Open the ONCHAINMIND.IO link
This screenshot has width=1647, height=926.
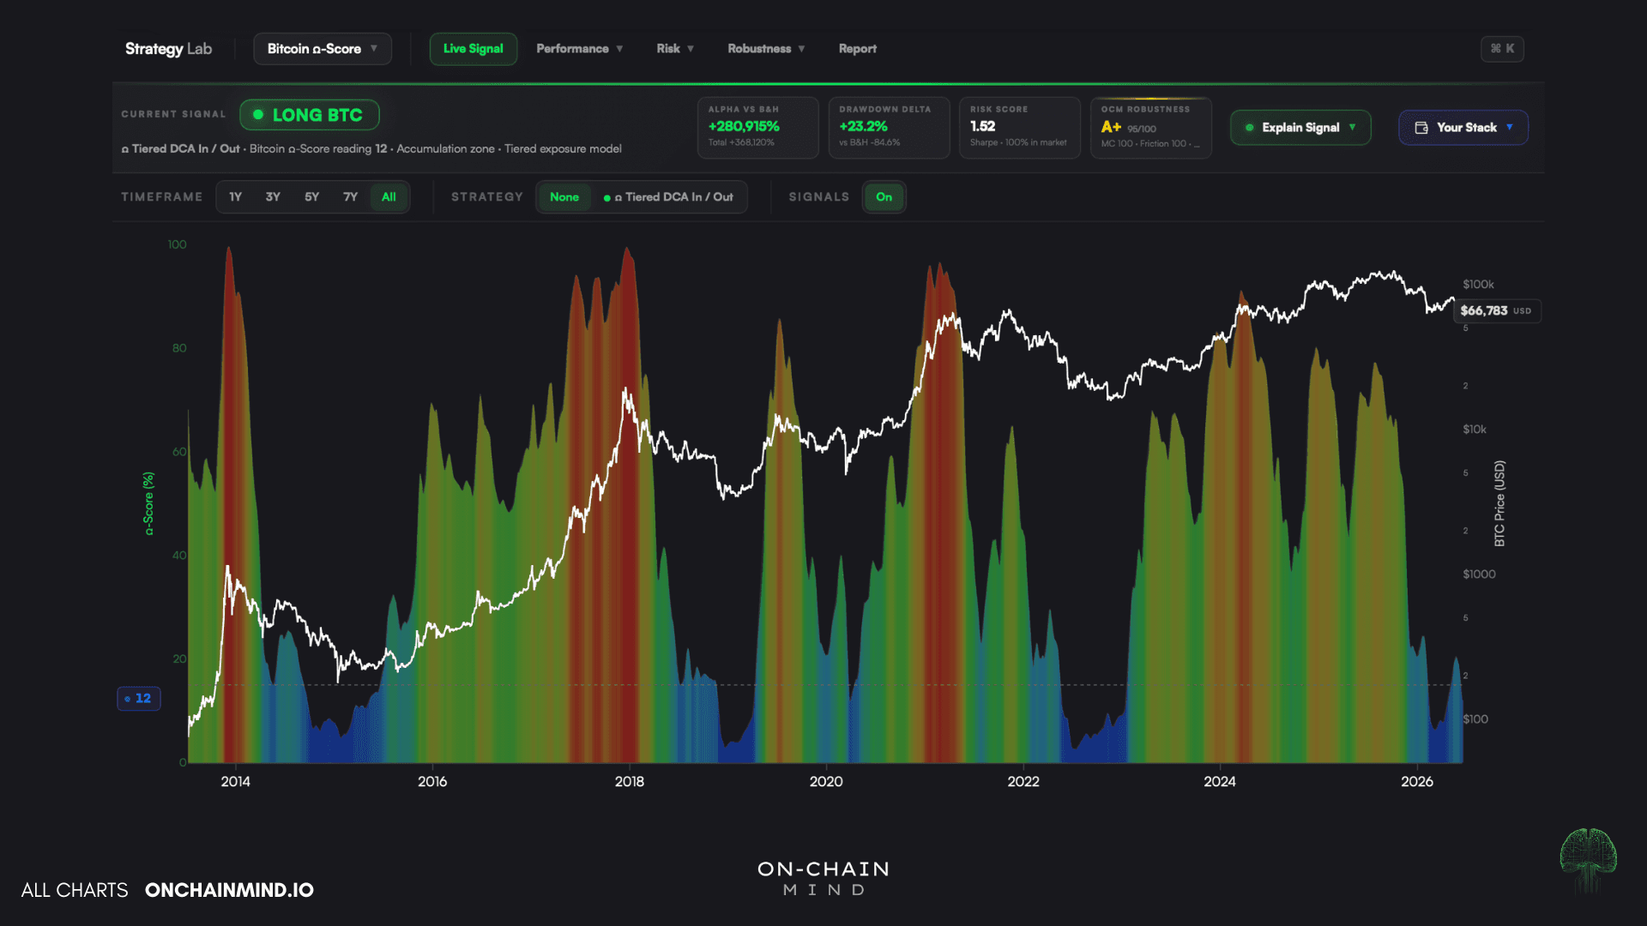pos(229,890)
